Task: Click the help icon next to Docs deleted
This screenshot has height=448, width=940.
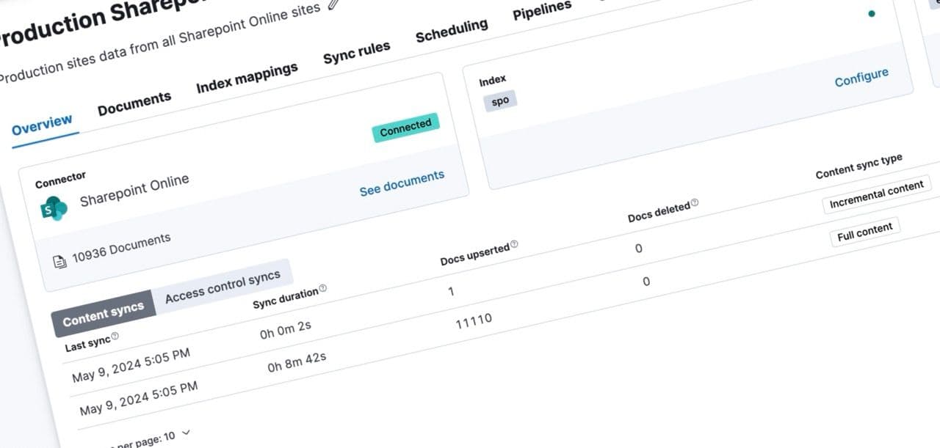Action: tap(695, 204)
